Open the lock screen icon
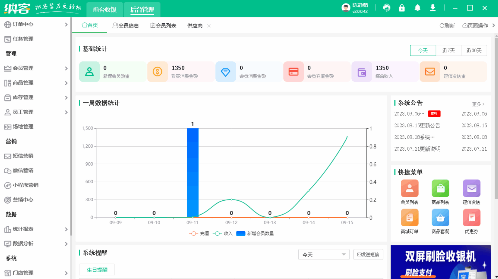This screenshot has width=498, height=279. point(402,8)
